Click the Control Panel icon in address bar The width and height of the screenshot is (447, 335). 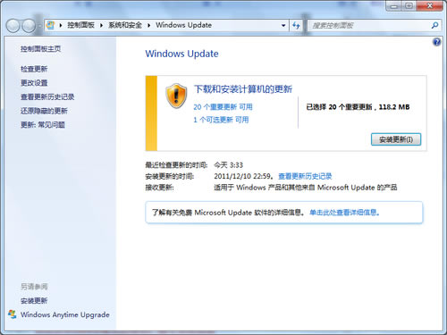click(x=51, y=25)
